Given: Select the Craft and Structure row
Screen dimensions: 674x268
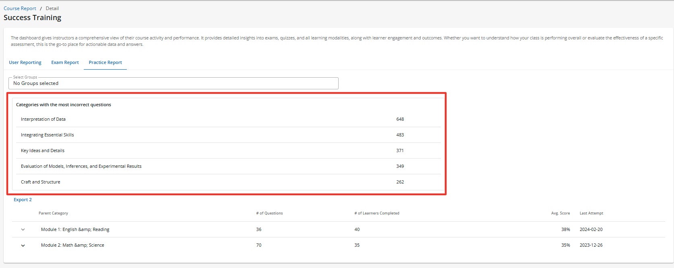Looking at the screenshot, I should (41, 182).
